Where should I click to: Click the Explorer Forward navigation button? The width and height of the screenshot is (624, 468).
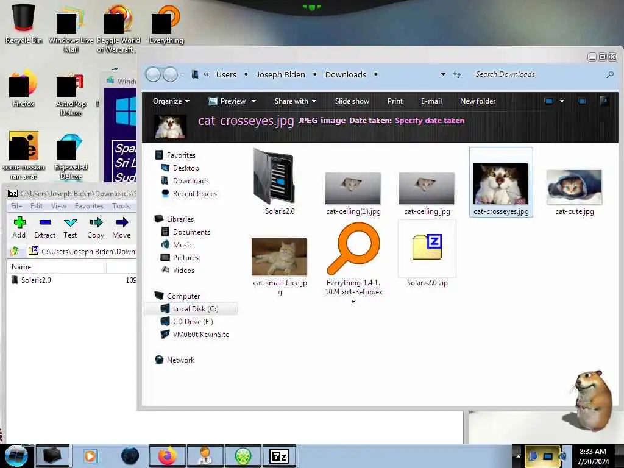171,74
